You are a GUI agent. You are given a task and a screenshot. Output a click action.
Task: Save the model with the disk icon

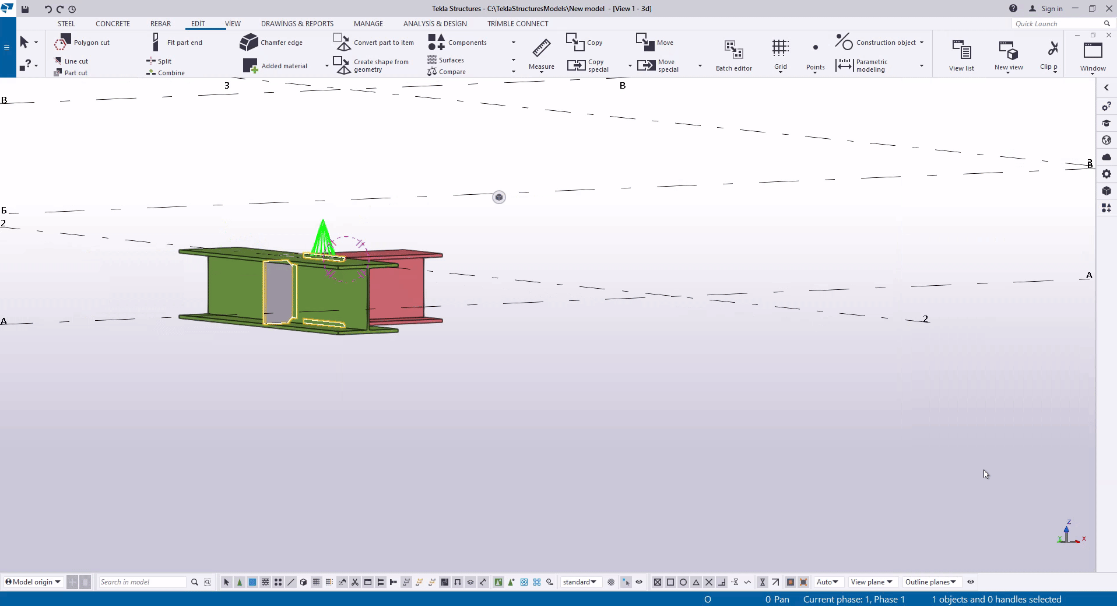pos(25,9)
